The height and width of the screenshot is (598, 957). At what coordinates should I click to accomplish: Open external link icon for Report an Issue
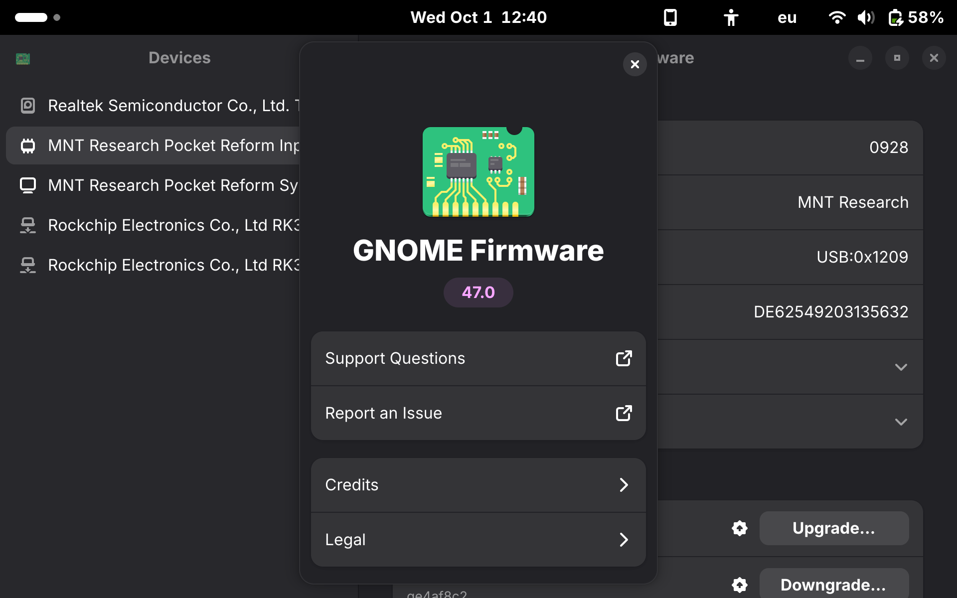point(624,413)
